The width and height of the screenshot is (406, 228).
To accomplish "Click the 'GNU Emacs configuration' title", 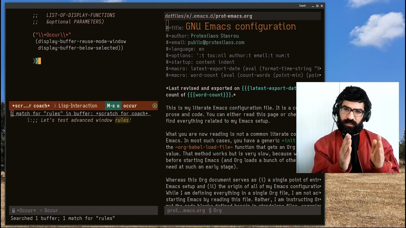I will [x=241, y=26].
